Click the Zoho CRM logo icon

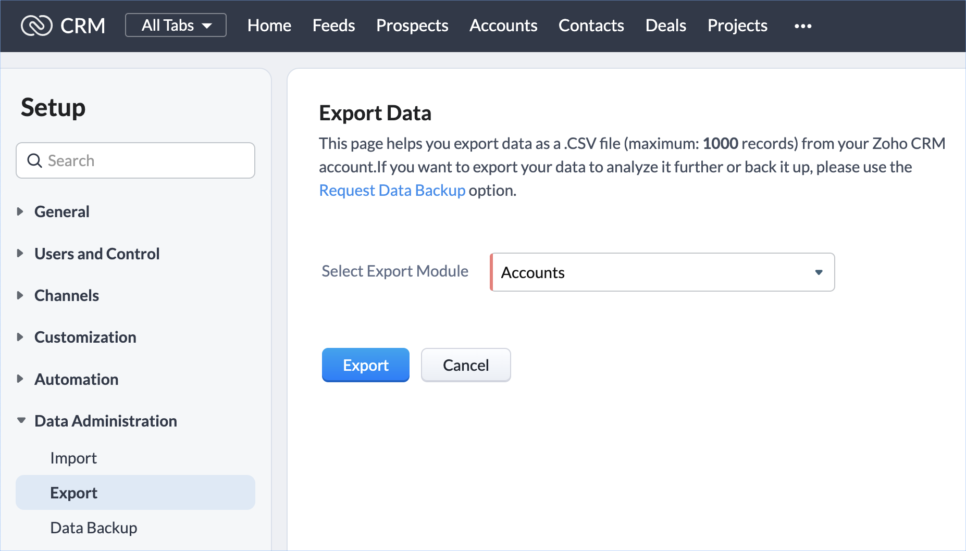pos(36,26)
